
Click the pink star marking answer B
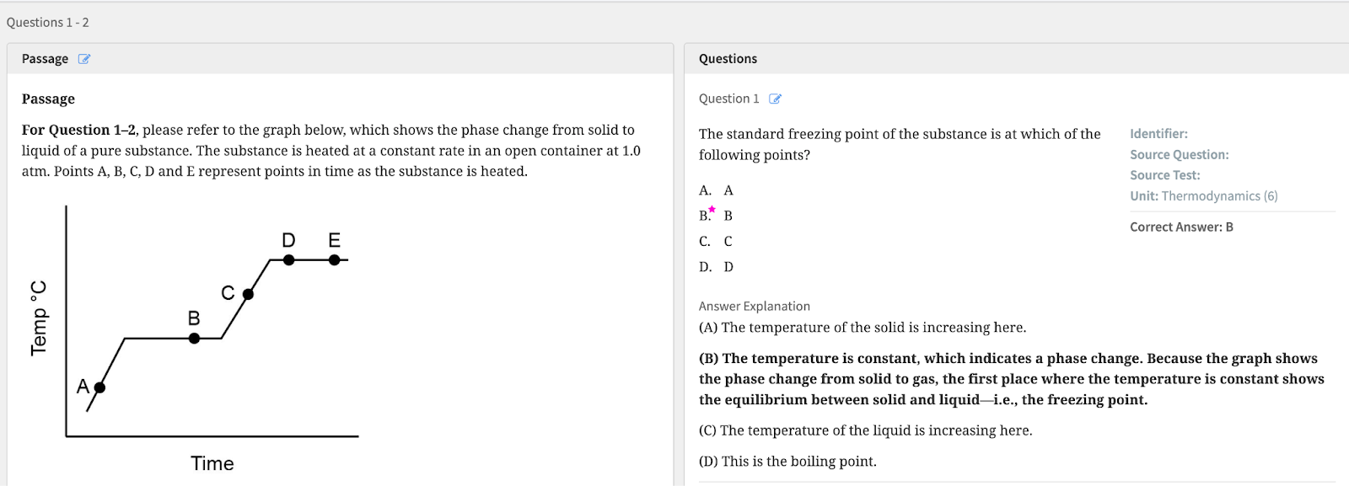[712, 210]
